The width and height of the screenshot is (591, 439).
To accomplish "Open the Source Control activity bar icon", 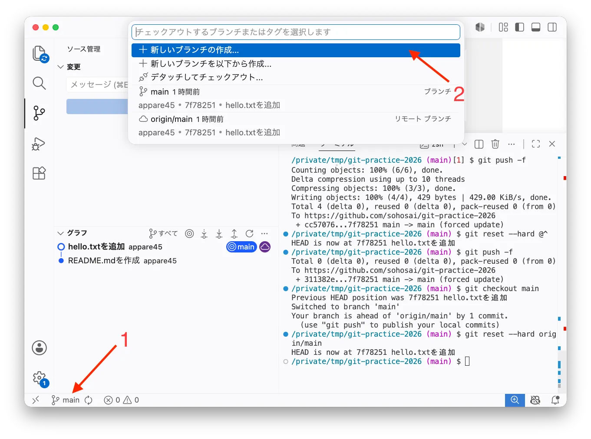I will click(x=39, y=113).
